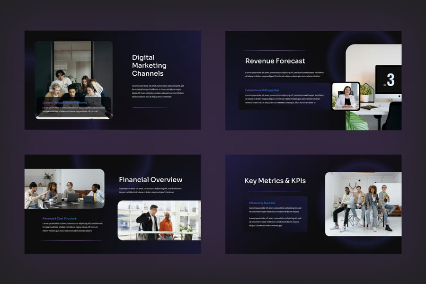Select the purple line above Revenue Forecast
The image size is (426, 284).
pos(275,50)
